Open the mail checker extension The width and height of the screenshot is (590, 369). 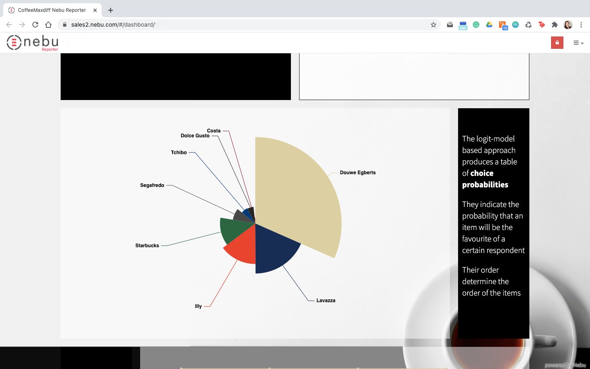450,25
